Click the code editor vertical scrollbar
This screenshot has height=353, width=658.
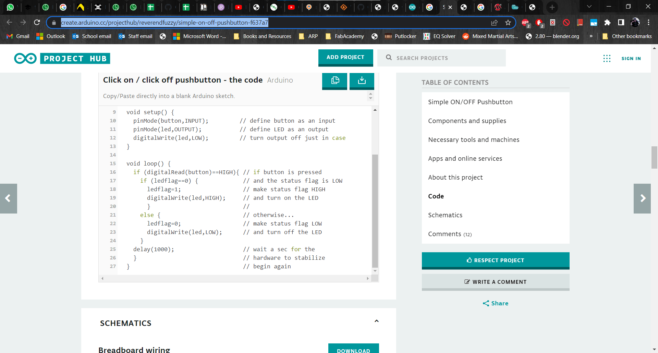(x=375, y=211)
